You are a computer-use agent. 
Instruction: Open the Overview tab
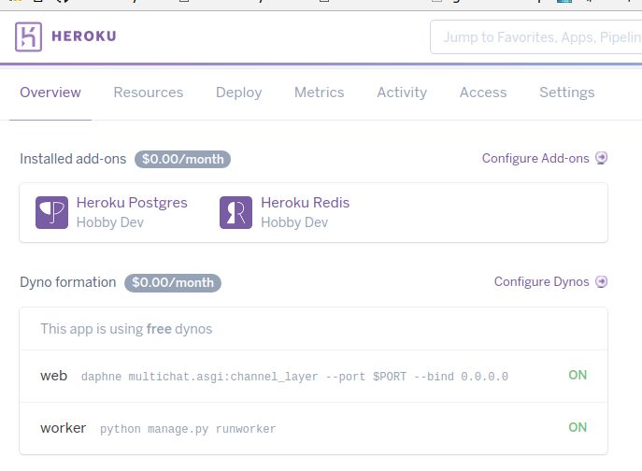(50, 93)
